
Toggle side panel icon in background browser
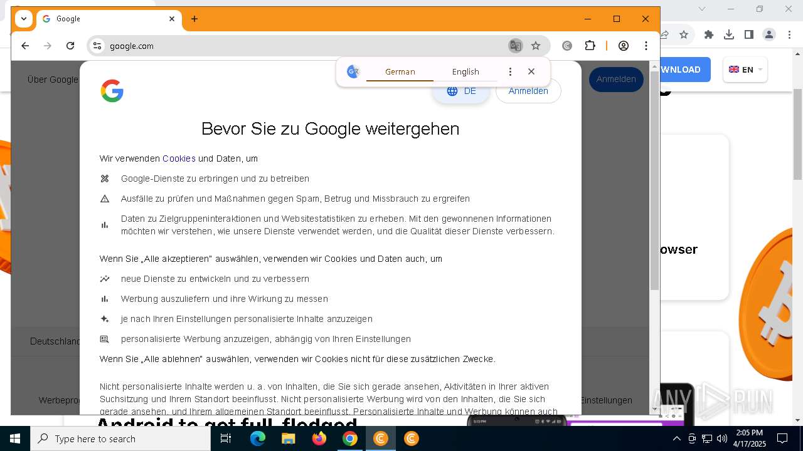coord(749,34)
